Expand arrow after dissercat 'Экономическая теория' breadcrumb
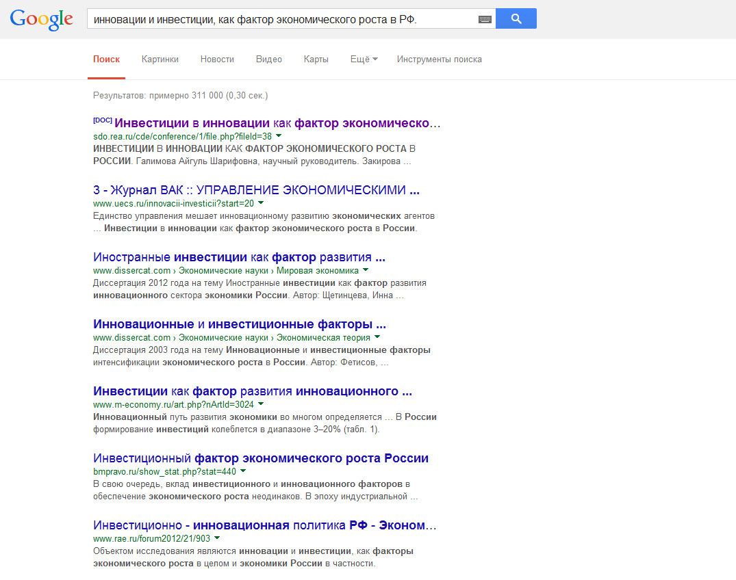This screenshot has width=736, height=580. pyautogui.click(x=377, y=337)
